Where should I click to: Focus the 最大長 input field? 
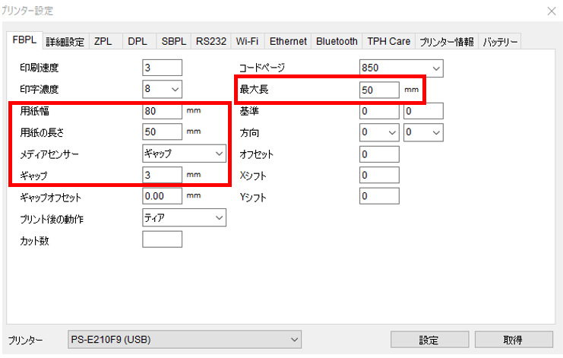click(x=379, y=90)
